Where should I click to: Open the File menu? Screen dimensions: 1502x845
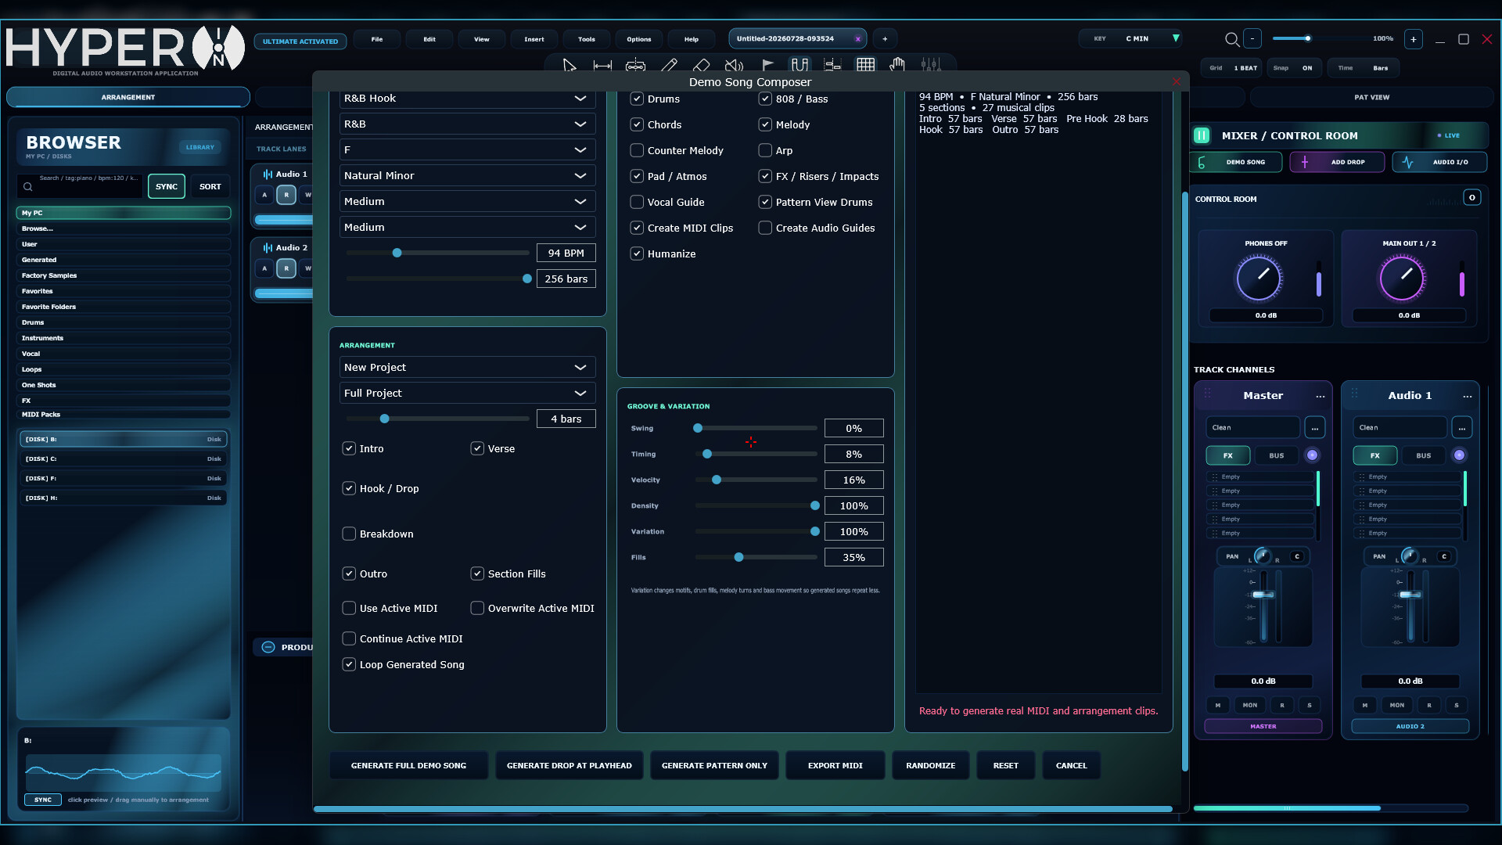tap(377, 39)
